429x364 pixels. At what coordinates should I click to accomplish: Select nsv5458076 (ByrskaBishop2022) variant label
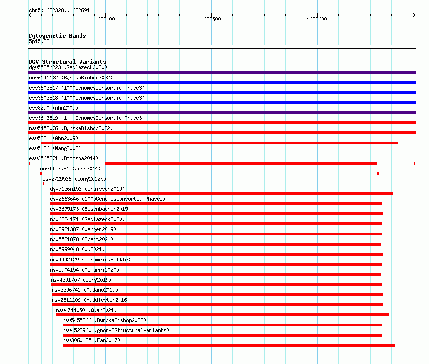click(x=71, y=128)
